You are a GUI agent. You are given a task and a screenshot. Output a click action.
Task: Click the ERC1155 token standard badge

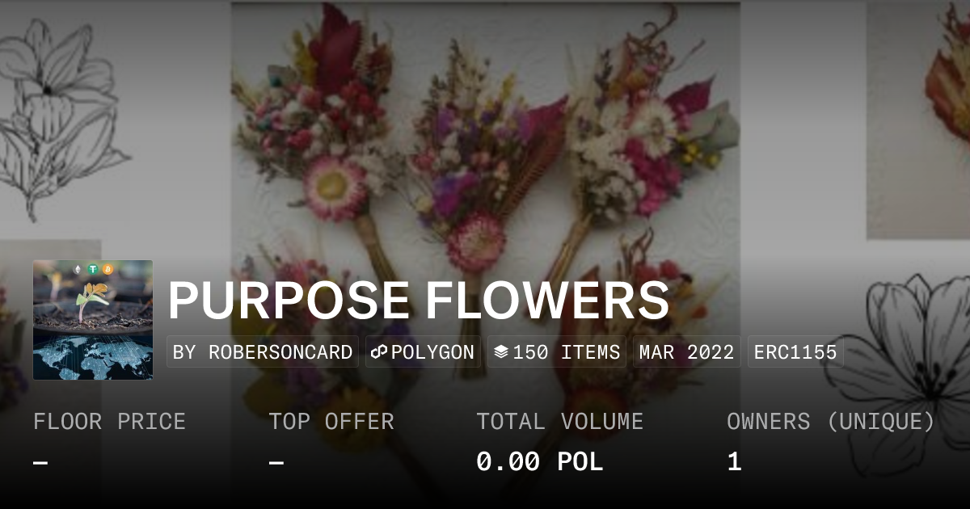tap(795, 352)
